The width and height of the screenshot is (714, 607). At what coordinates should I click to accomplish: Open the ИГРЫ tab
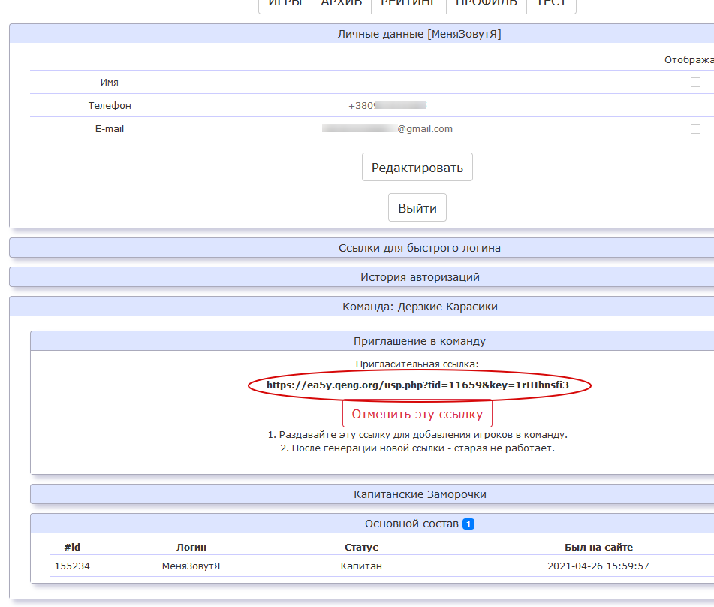[285, 4]
